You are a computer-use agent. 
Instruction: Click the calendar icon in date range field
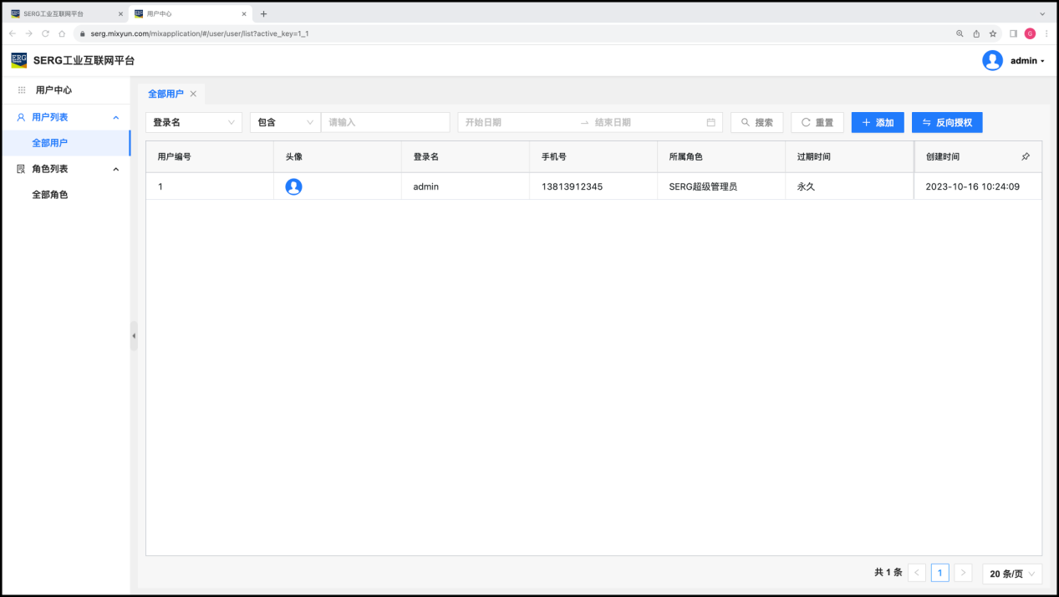pyautogui.click(x=710, y=122)
